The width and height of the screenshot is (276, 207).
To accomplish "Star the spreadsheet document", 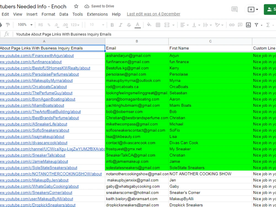I will (76, 6).
